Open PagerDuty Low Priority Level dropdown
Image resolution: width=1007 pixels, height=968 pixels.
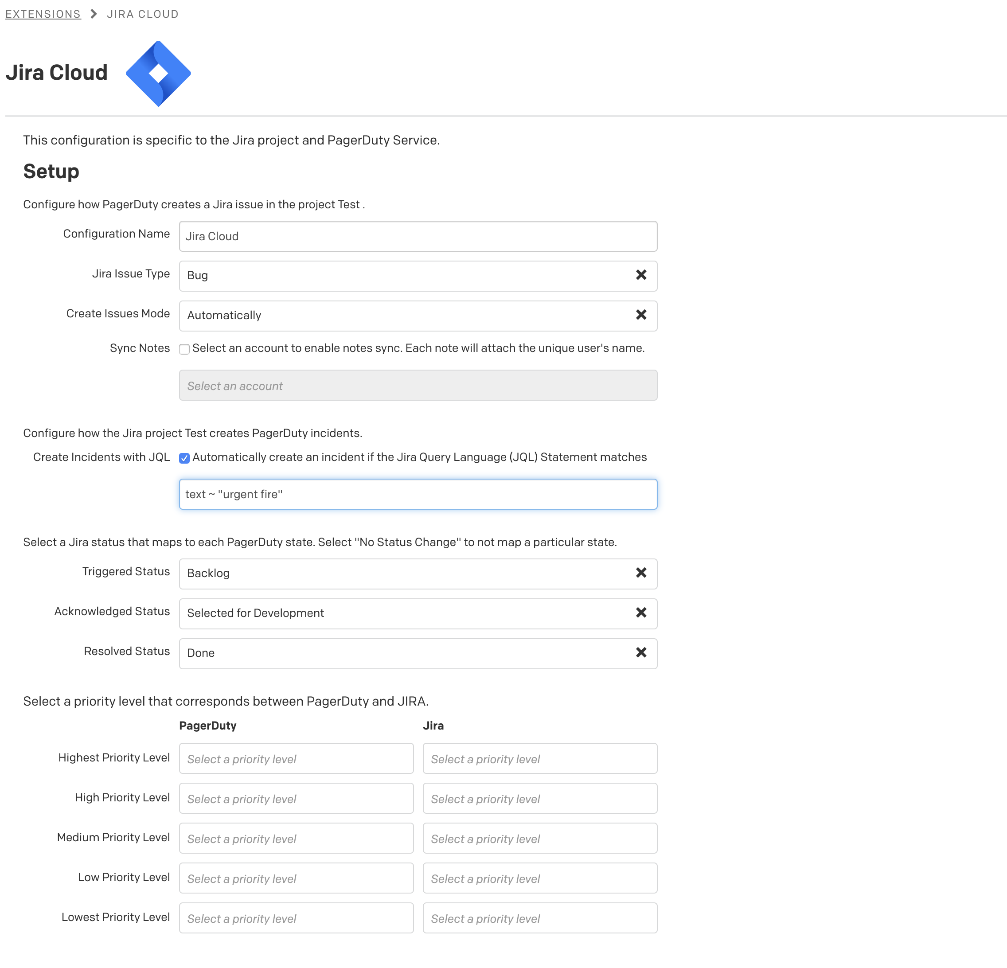(x=296, y=878)
